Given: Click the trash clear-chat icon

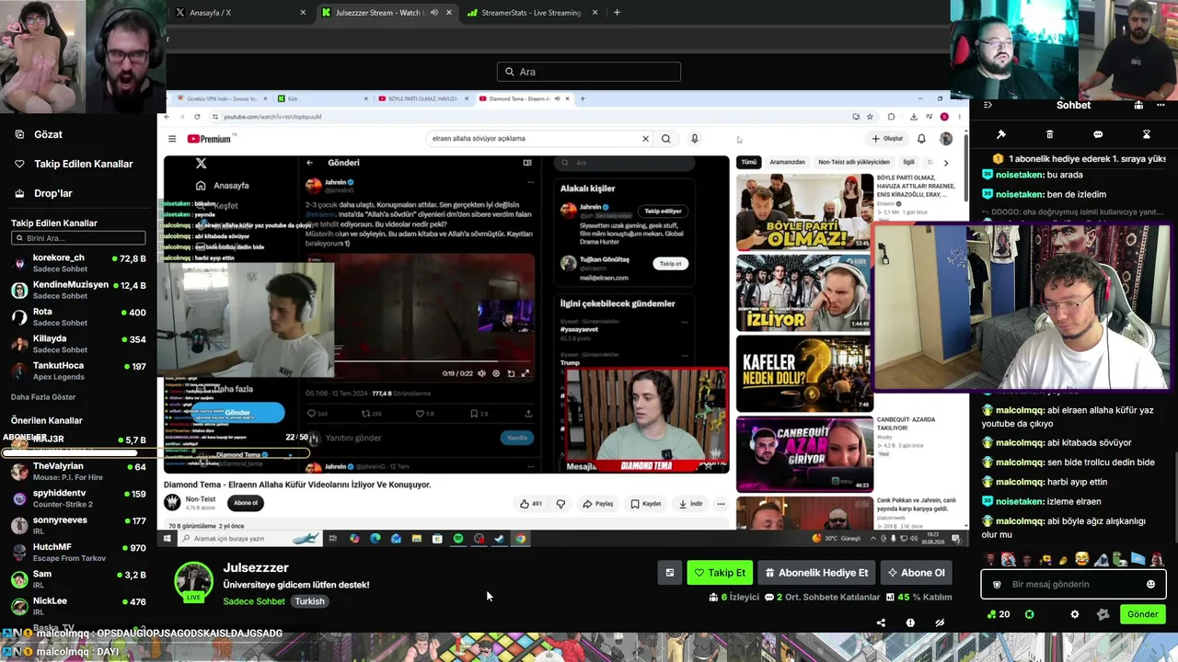Looking at the screenshot, I should coord(1049,134).
